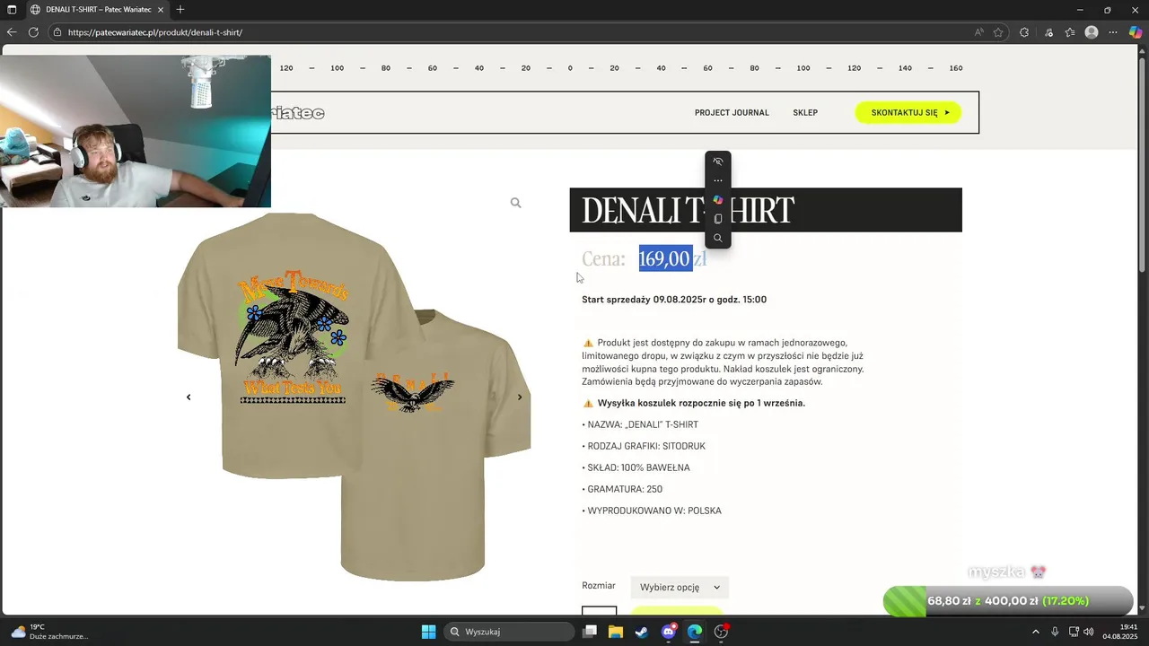Image resolution: width=1149 pixels, height=646 pixels.
Task: Open the Extensions puzzle icon
Action: [1024, 32]
